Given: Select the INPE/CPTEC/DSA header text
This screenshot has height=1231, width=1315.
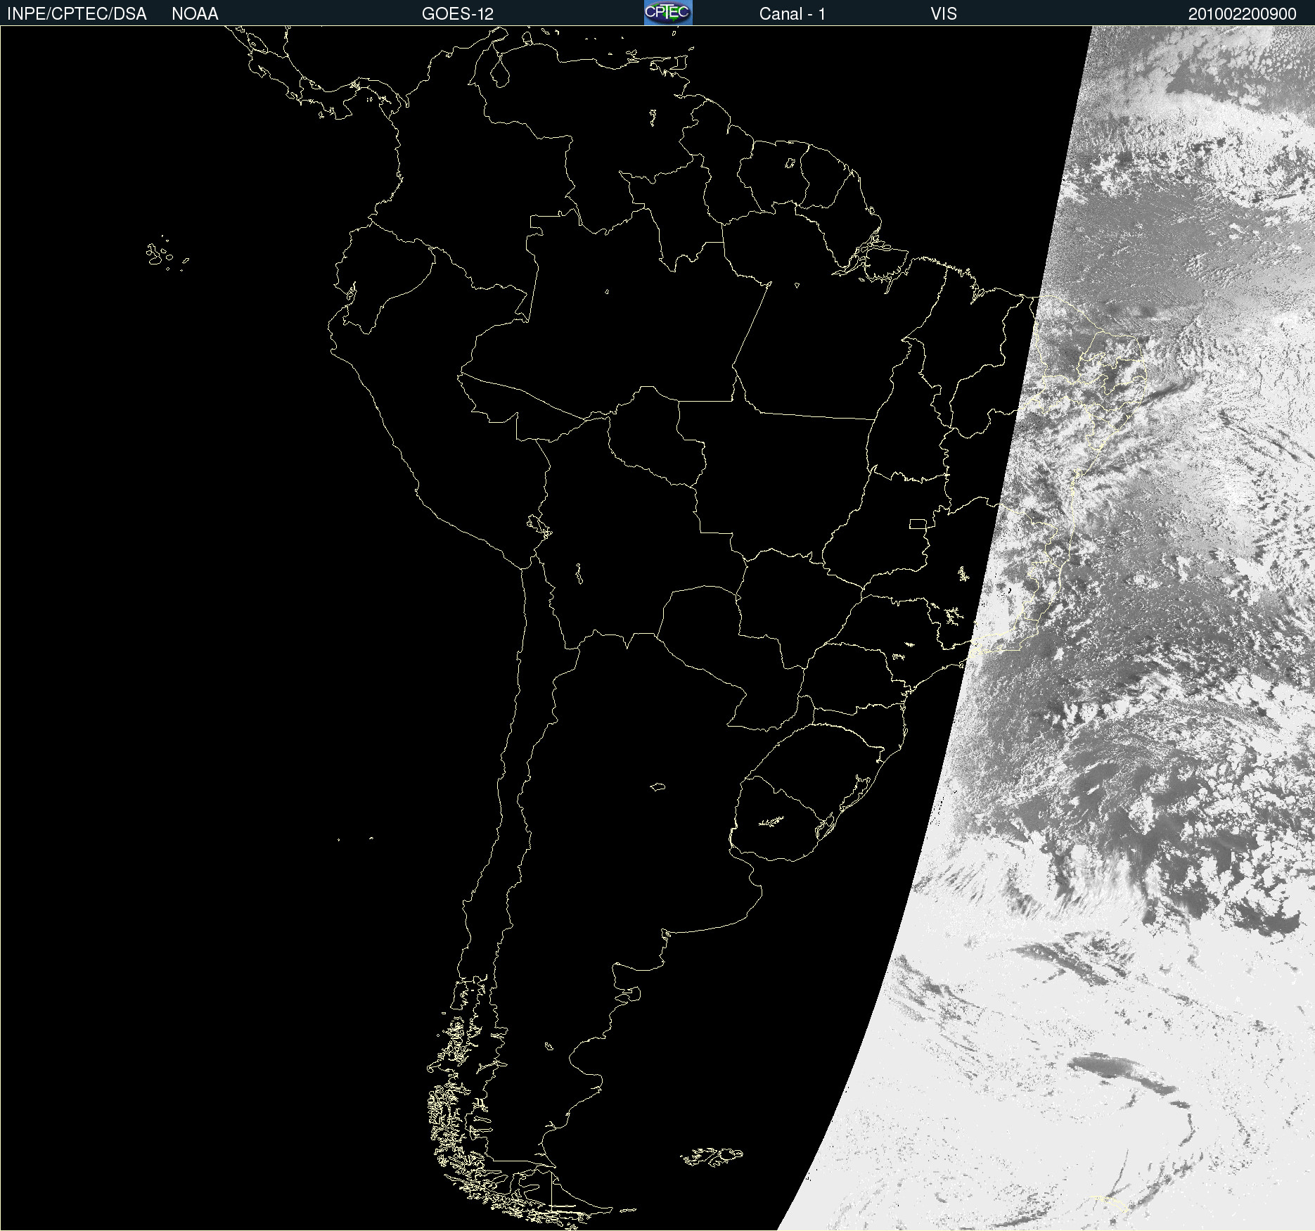Looking at the screenshot, I should coord(77,14).
